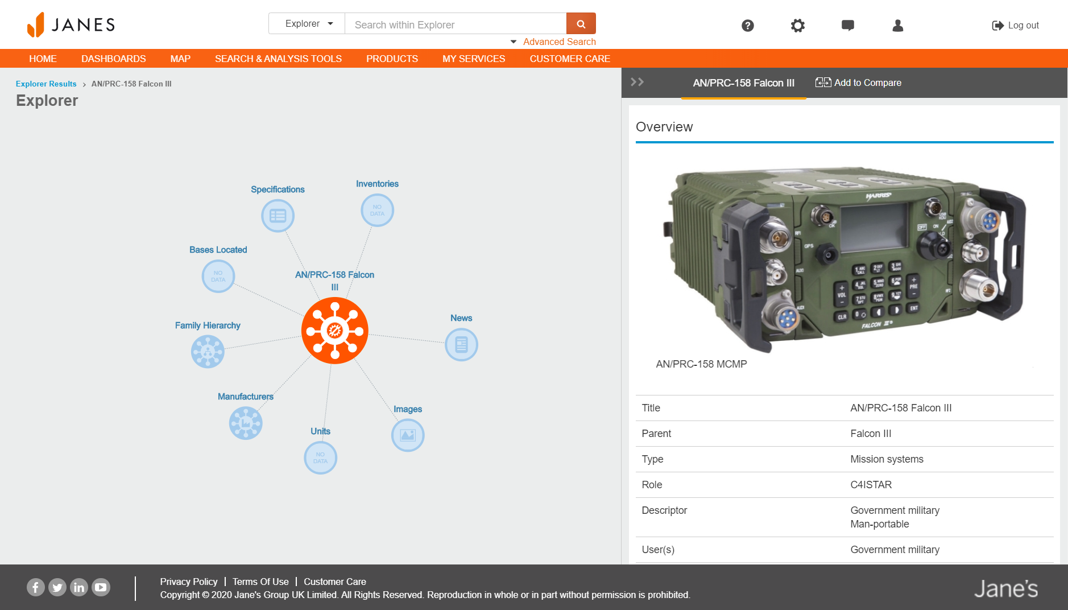
Task: Open the Images node icon
Action: click(x=408, y=435)
